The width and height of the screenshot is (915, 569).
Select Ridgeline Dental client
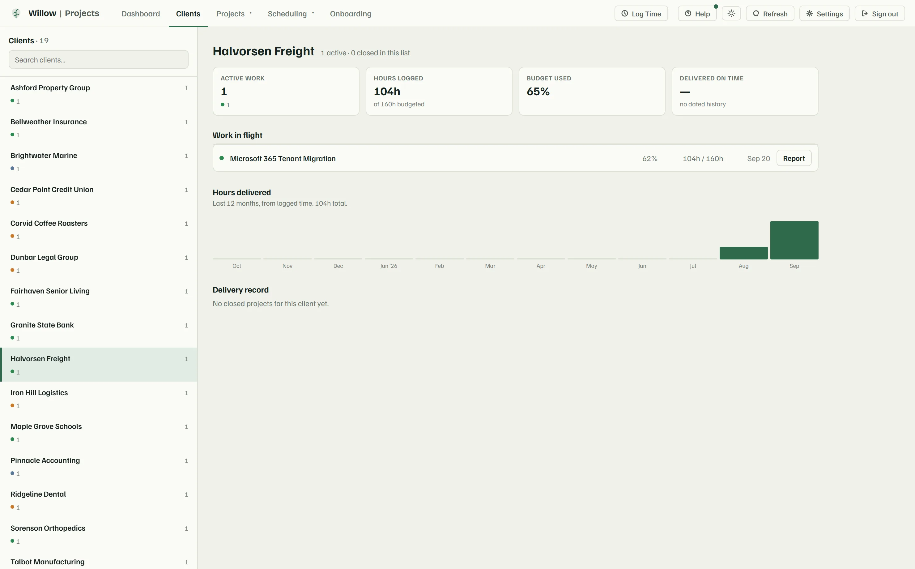click(99, 500)
